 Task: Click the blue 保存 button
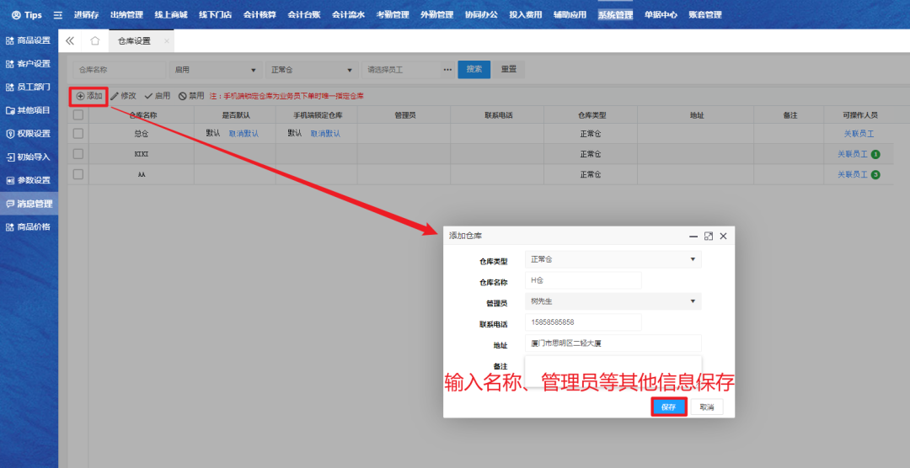pos(668,407)
